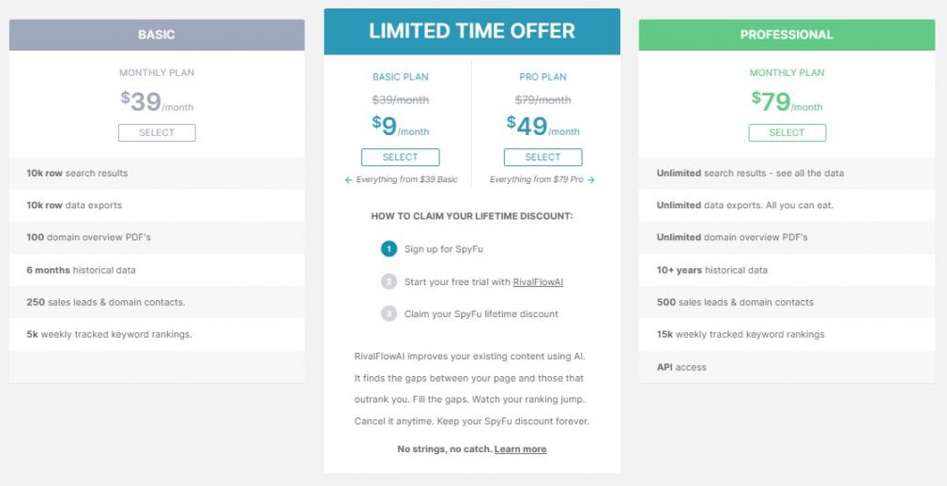Click right arrow beside Everything from $79 Pro
Image resolution: width=947 pixels, height=486 pixels.
(591, 180)
